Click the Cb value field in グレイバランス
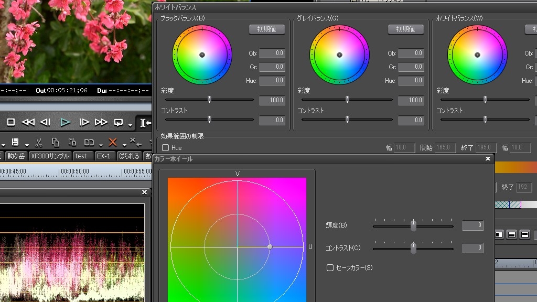Image resolution: width=537 pixels, height=302 pixels. tap(411, 53)
